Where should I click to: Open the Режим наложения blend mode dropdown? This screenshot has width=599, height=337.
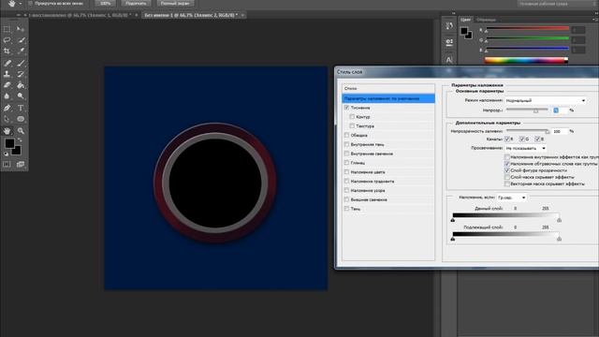[x=546, y=100]
